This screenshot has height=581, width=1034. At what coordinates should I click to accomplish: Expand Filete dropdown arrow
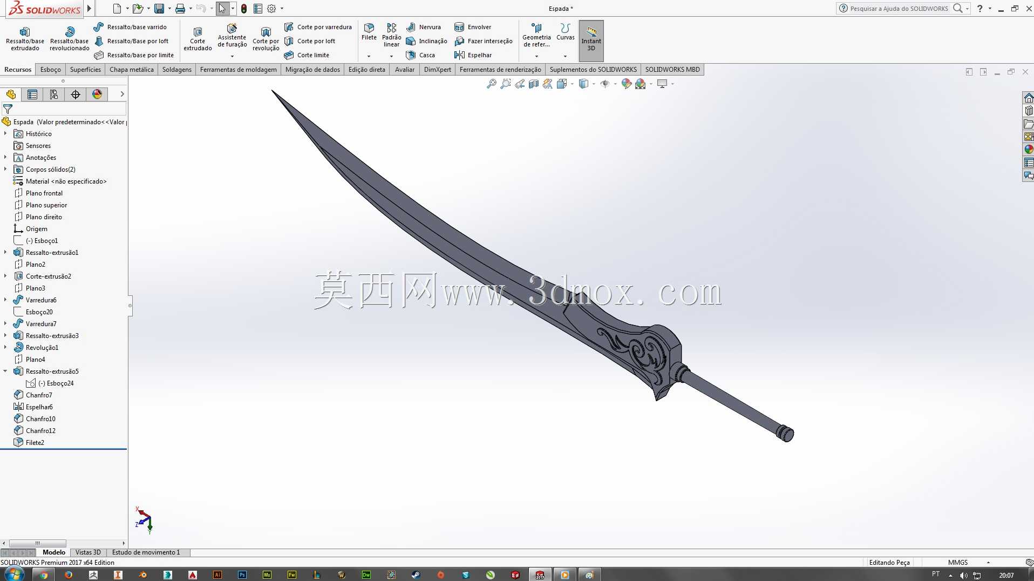point(369,56)
